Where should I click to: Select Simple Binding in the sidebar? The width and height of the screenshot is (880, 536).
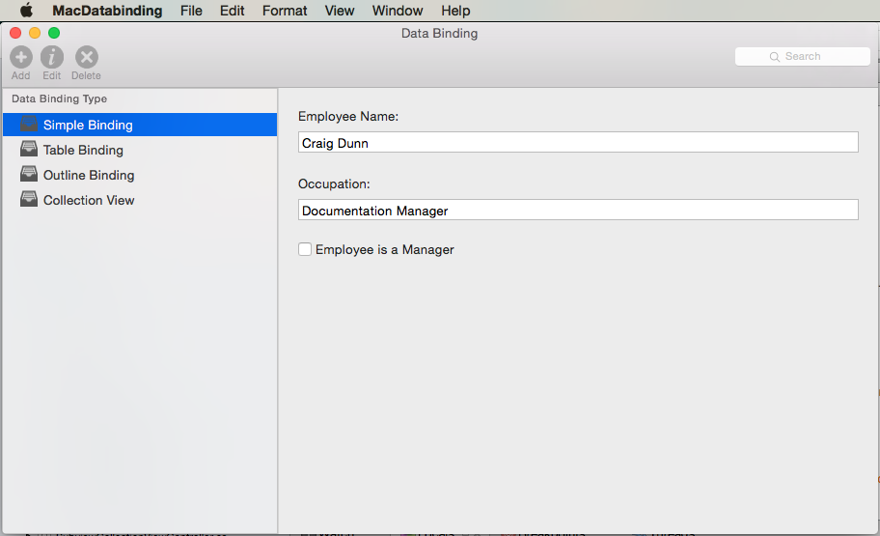140,125
